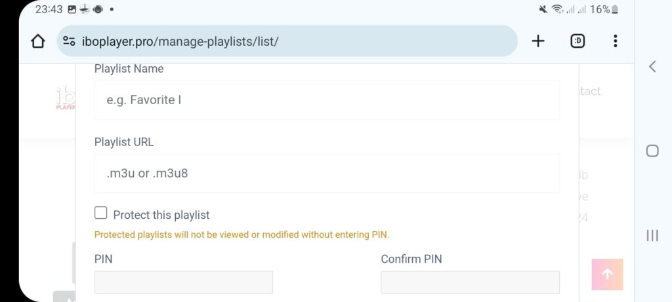This screenshot has width=672, height=302.
Task: Open Chrome three-dot overflow menu
Action: point(616,41)
